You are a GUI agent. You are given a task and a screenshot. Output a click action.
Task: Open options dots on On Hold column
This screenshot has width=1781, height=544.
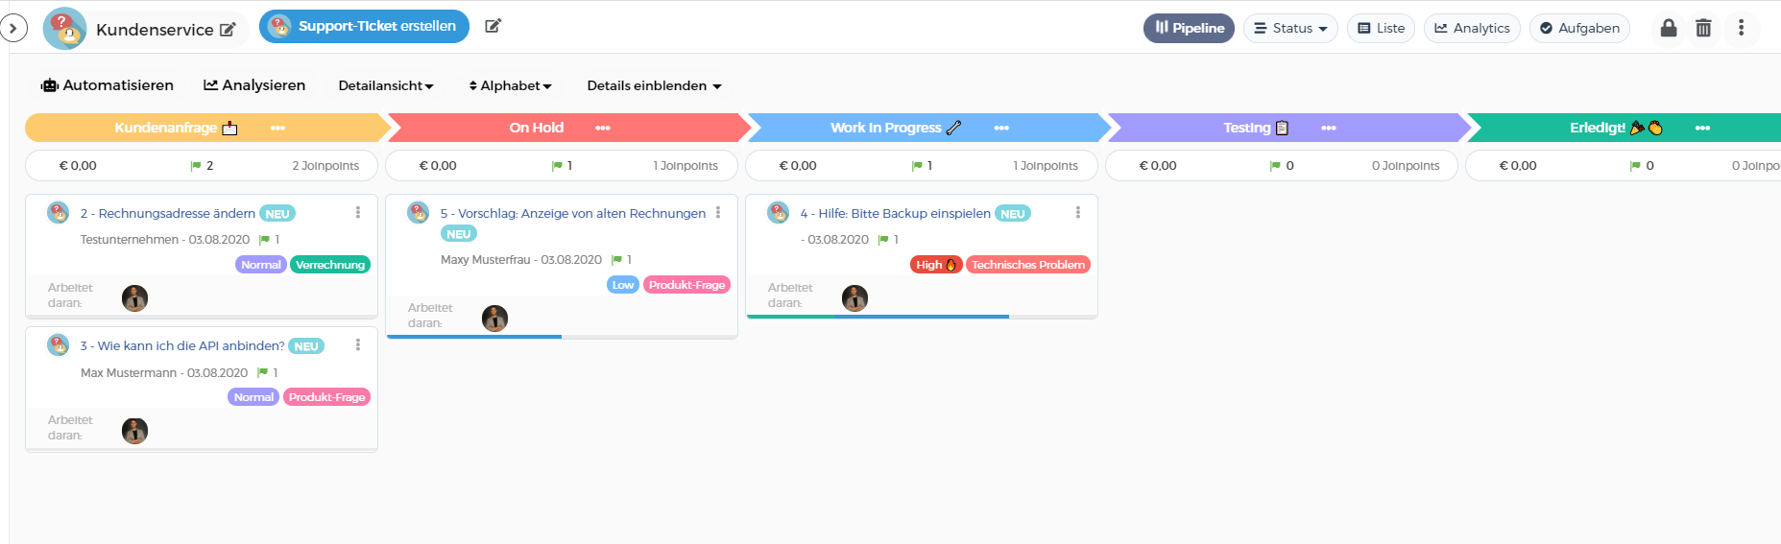pos(603,128)
